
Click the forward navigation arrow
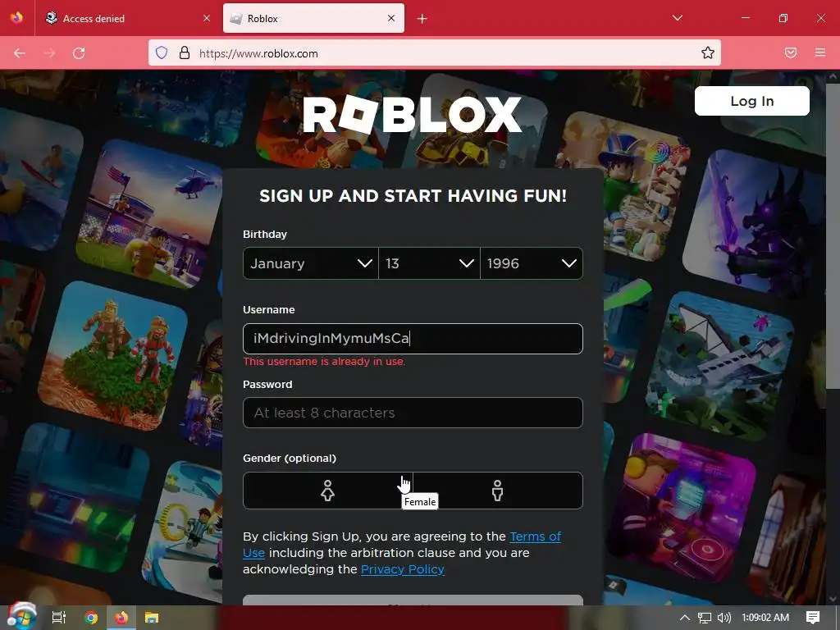(49, 53)
